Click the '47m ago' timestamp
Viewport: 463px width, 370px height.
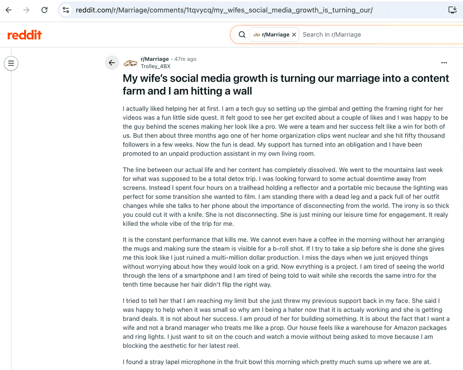coord(185,59)
